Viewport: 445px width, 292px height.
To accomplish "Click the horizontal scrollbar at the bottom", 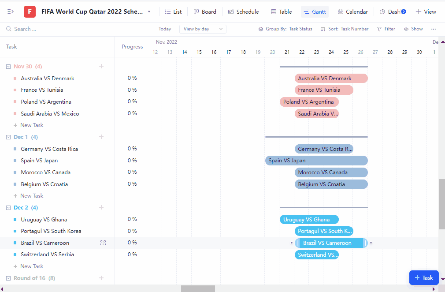I will click(198, 288).
